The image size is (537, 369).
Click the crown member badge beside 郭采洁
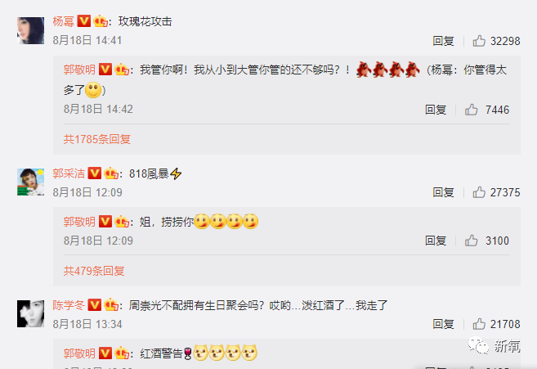111,173
